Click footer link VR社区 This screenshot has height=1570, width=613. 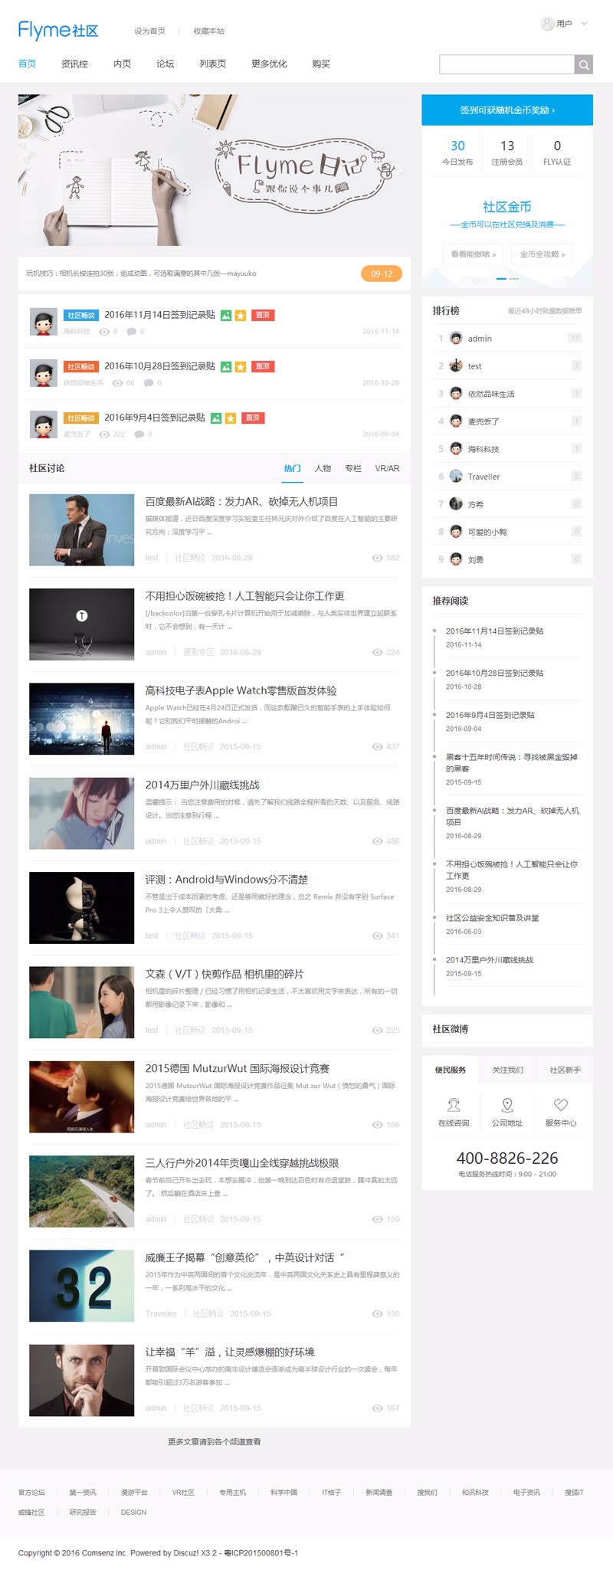pos(183,1493)
